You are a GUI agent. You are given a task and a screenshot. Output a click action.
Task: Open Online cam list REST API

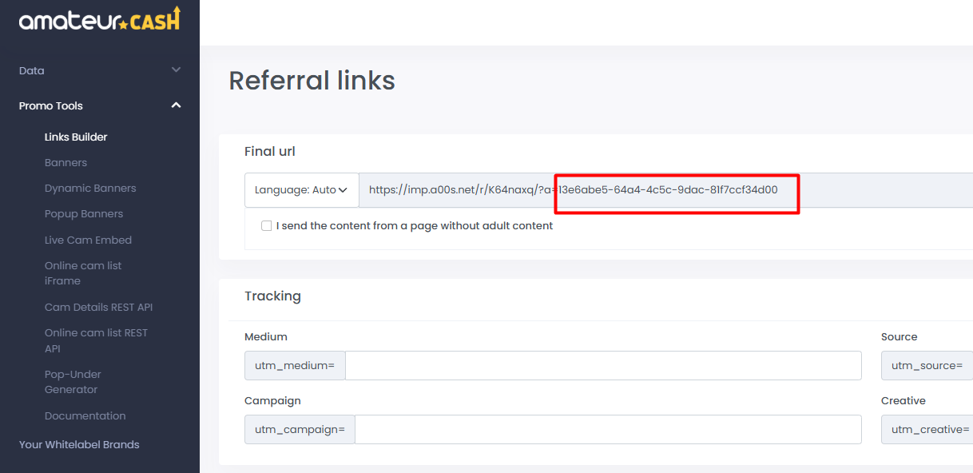96,340
